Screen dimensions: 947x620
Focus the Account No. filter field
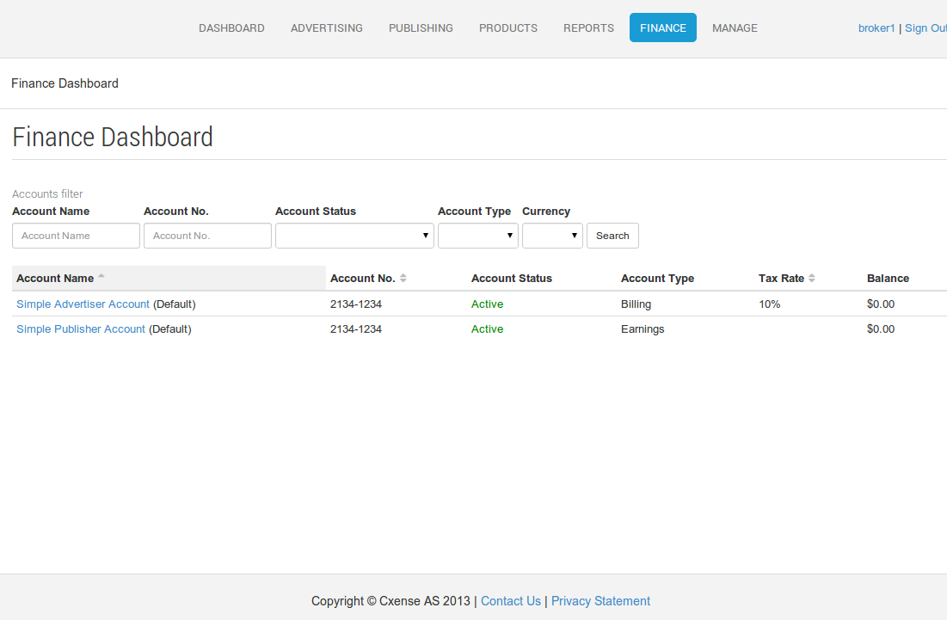coord(207,236)
